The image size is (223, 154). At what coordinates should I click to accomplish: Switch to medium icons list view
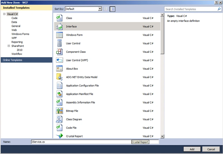(112, 9)
